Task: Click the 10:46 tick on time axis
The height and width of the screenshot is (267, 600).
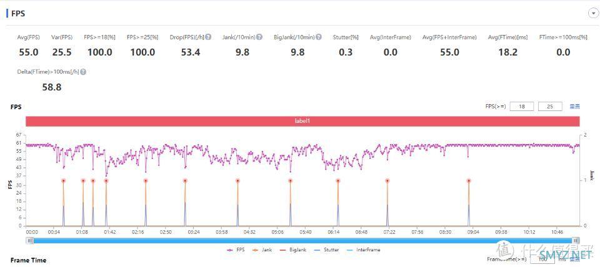Action: [x=557, y=232]
